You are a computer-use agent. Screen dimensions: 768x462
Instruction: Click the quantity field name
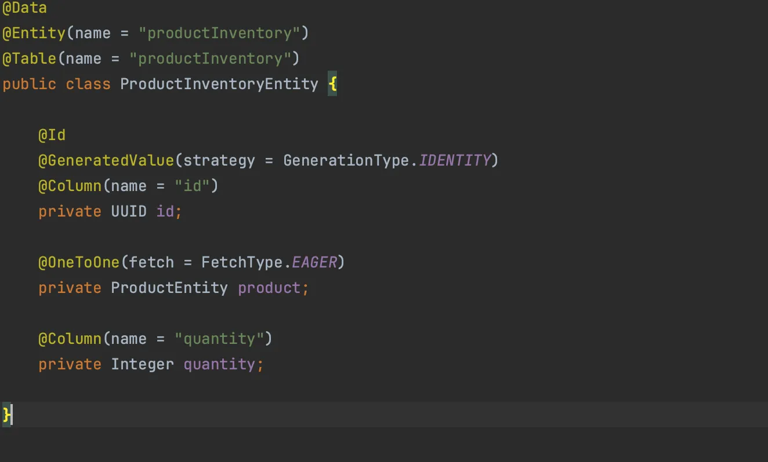220,364
